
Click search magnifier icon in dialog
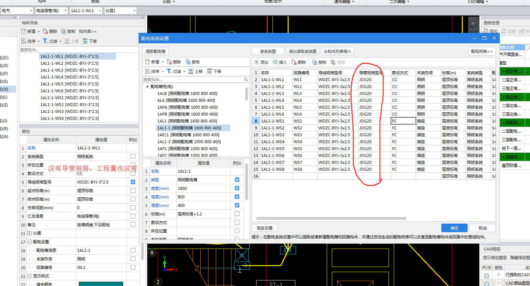246,79
